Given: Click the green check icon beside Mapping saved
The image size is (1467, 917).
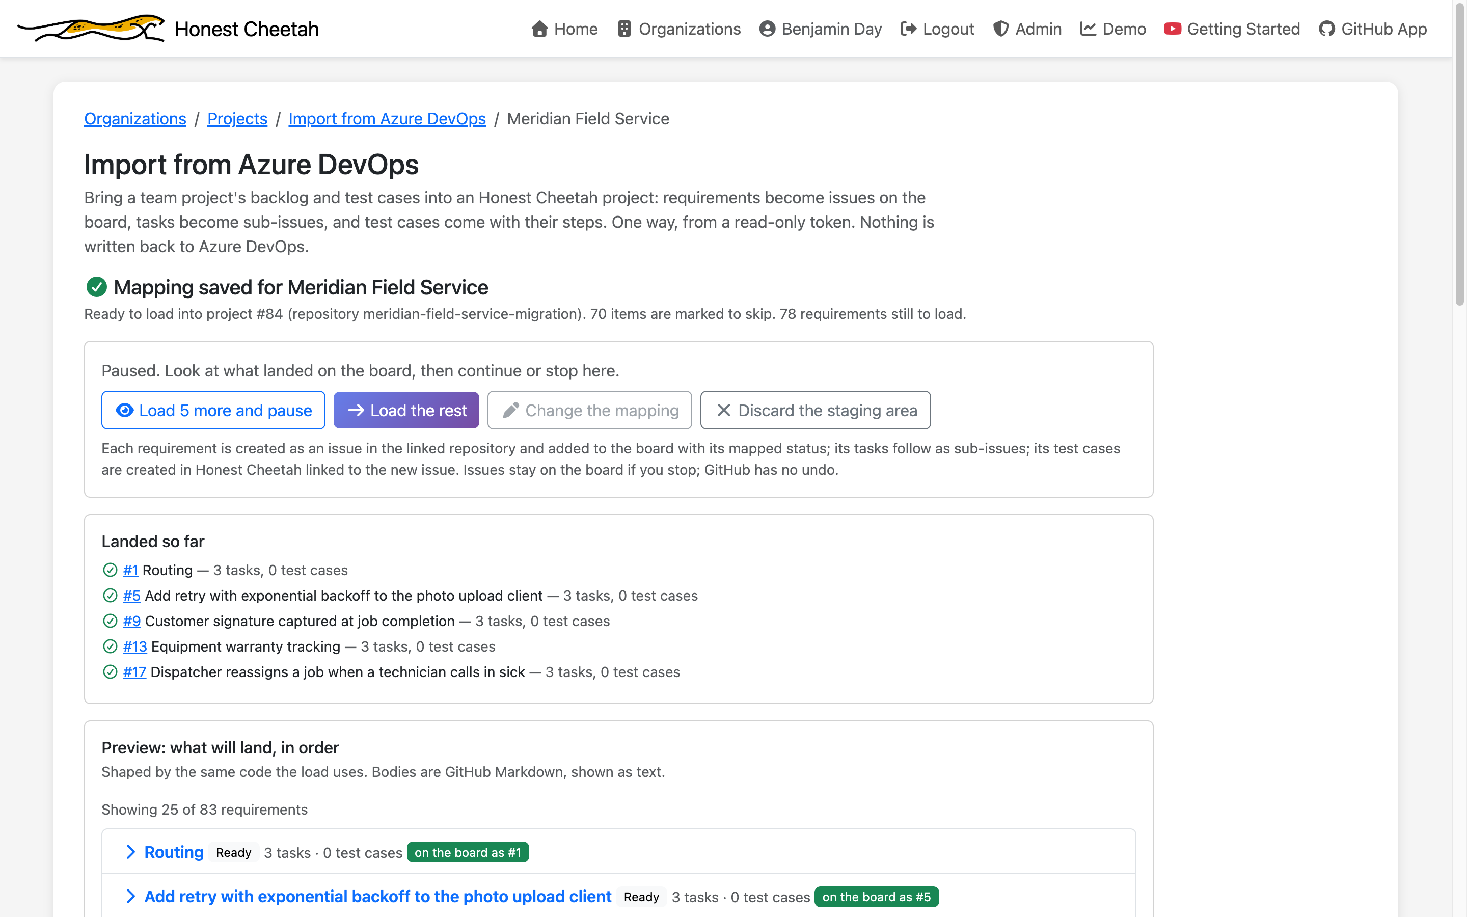Looking at the screenshot, I should pyautogui.click(x=96, y=287).
